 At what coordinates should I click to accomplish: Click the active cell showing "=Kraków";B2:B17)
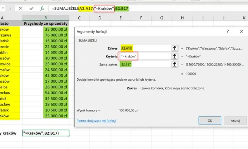46,133
